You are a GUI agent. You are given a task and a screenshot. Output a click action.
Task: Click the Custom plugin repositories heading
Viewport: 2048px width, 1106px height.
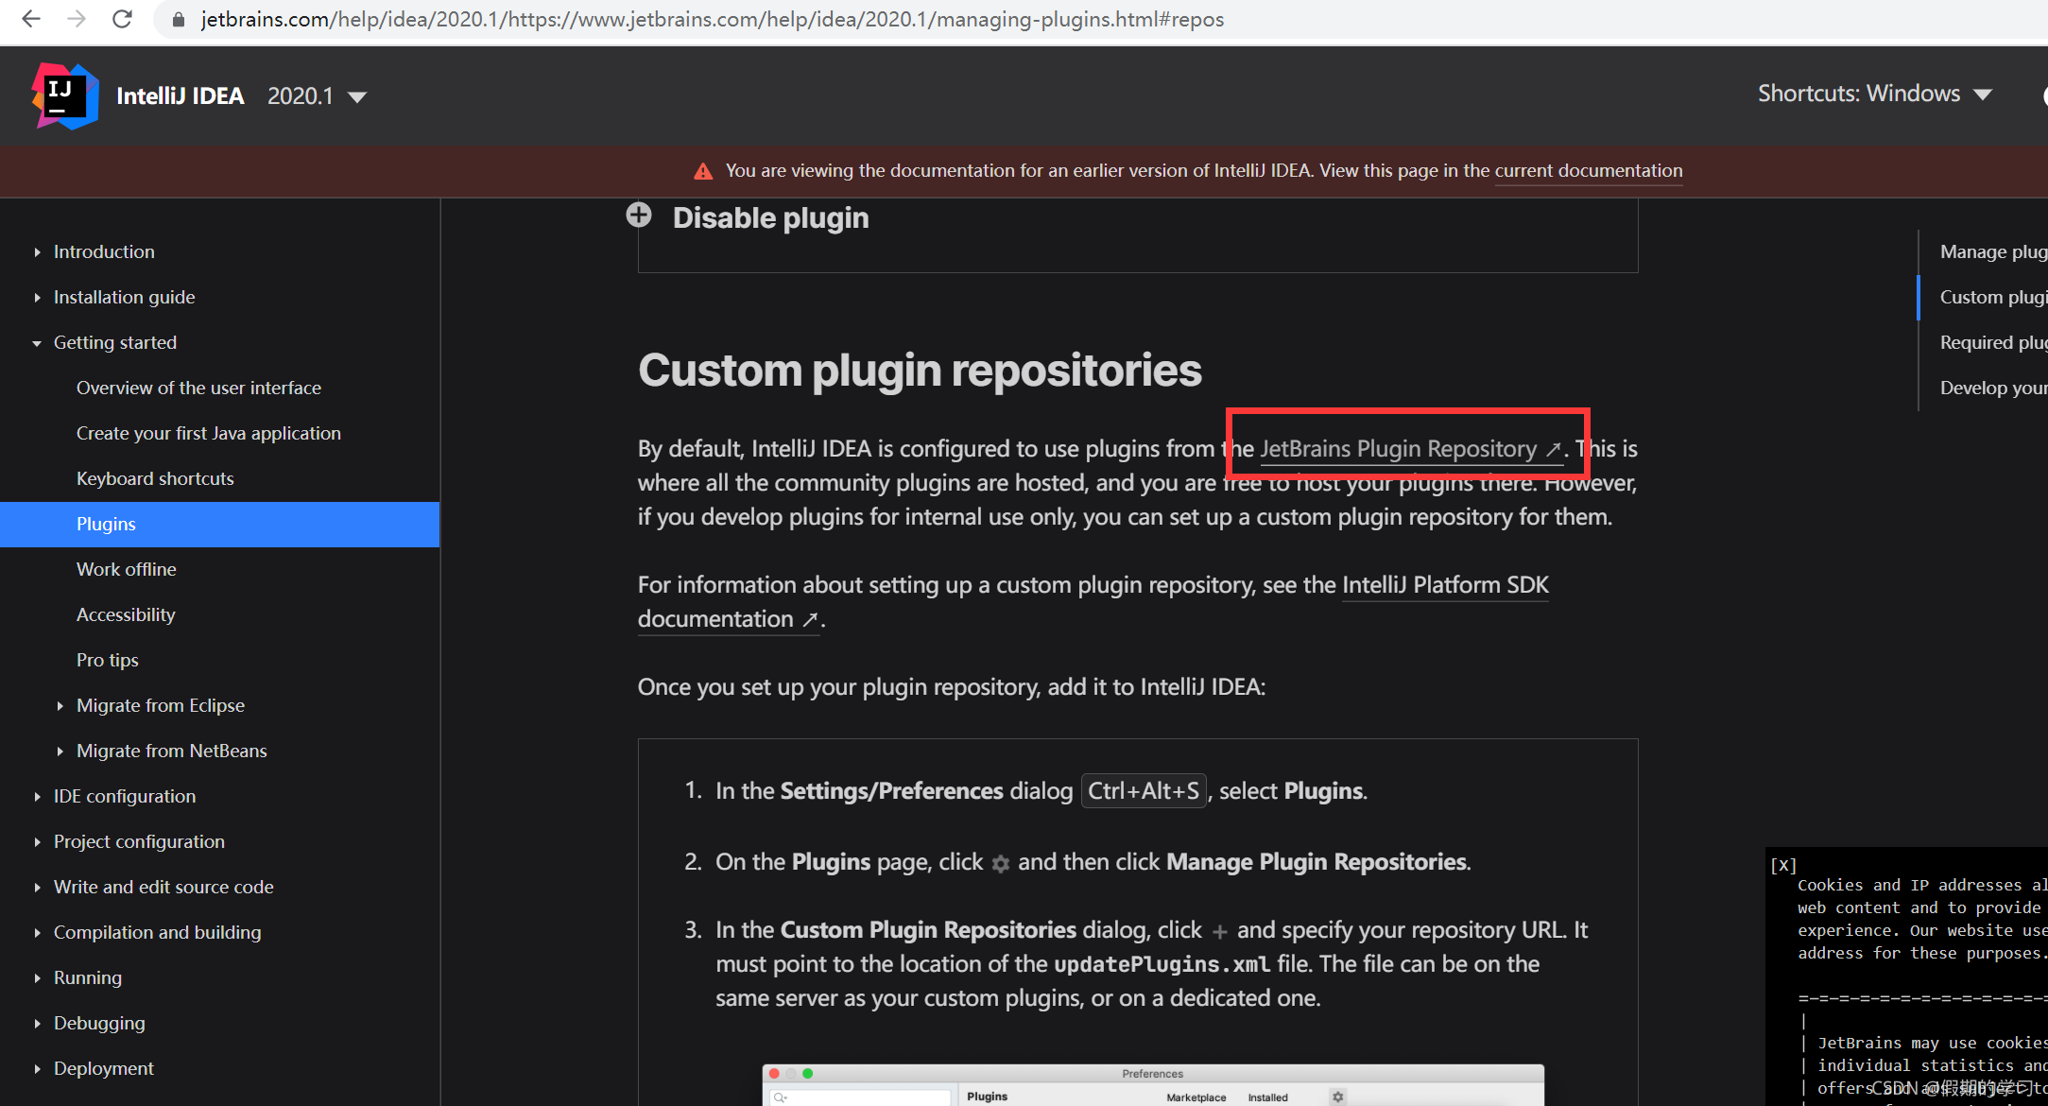pyautogui.click(x=920, y=371)
